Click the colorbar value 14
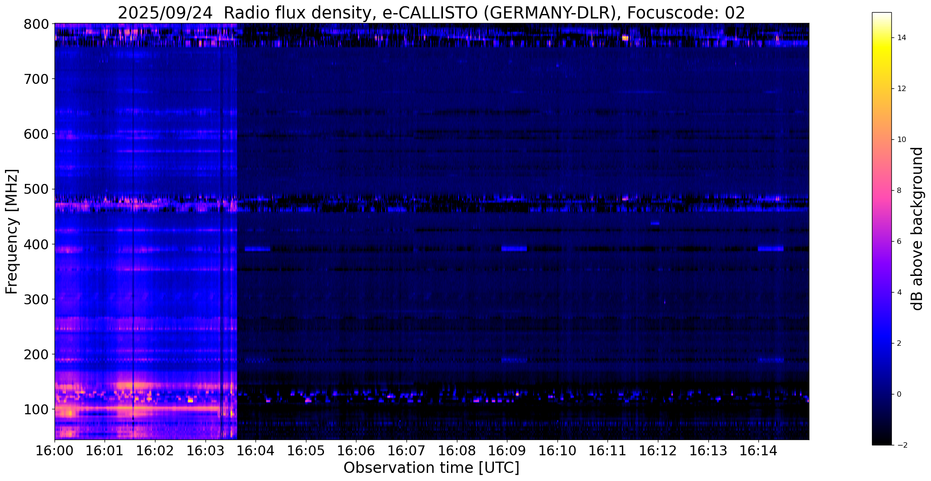 pyautogui.click(x=902, y=38)
